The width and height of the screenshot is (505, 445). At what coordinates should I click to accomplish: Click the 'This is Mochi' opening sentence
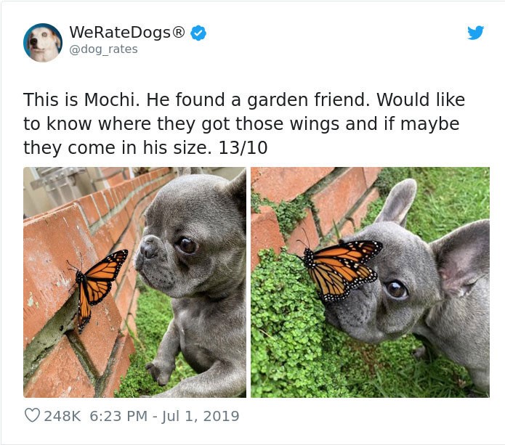(81, 99)
